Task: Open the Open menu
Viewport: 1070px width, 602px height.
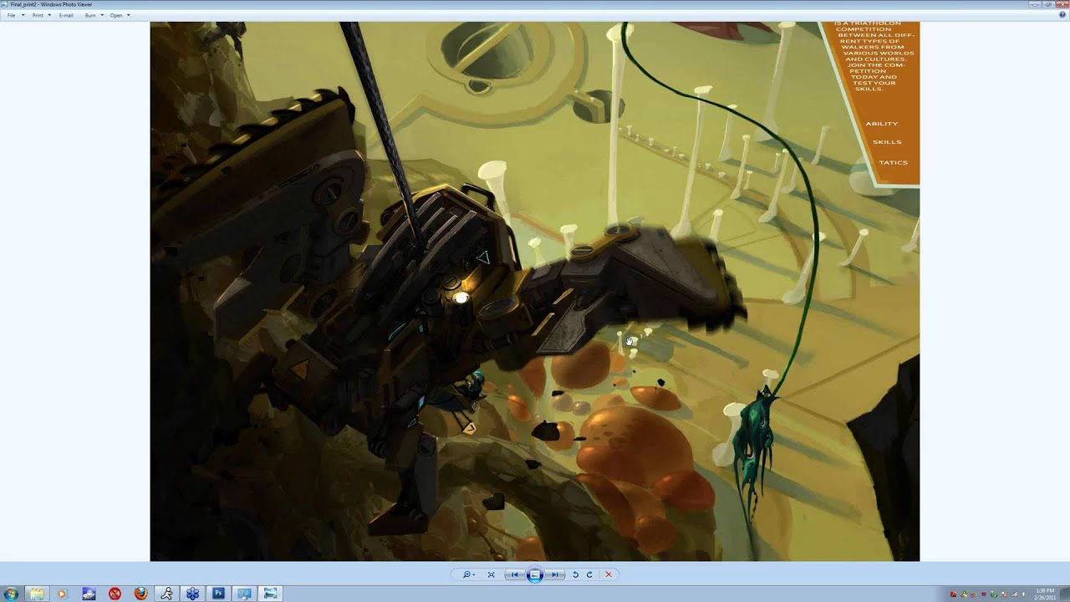Action: 116,15
